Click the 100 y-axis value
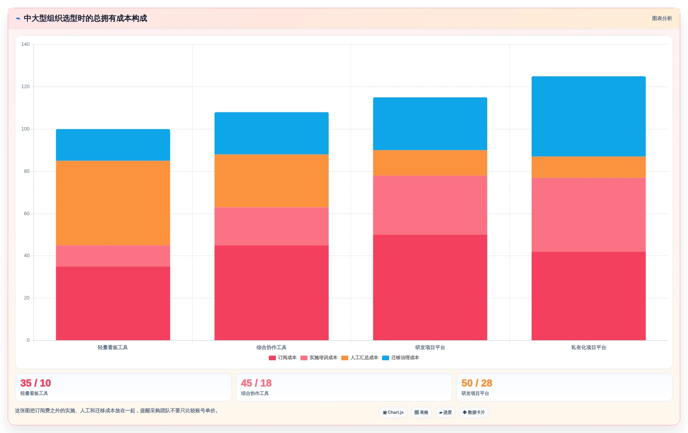This screenshot has width=688, height=433. point(25,129)
